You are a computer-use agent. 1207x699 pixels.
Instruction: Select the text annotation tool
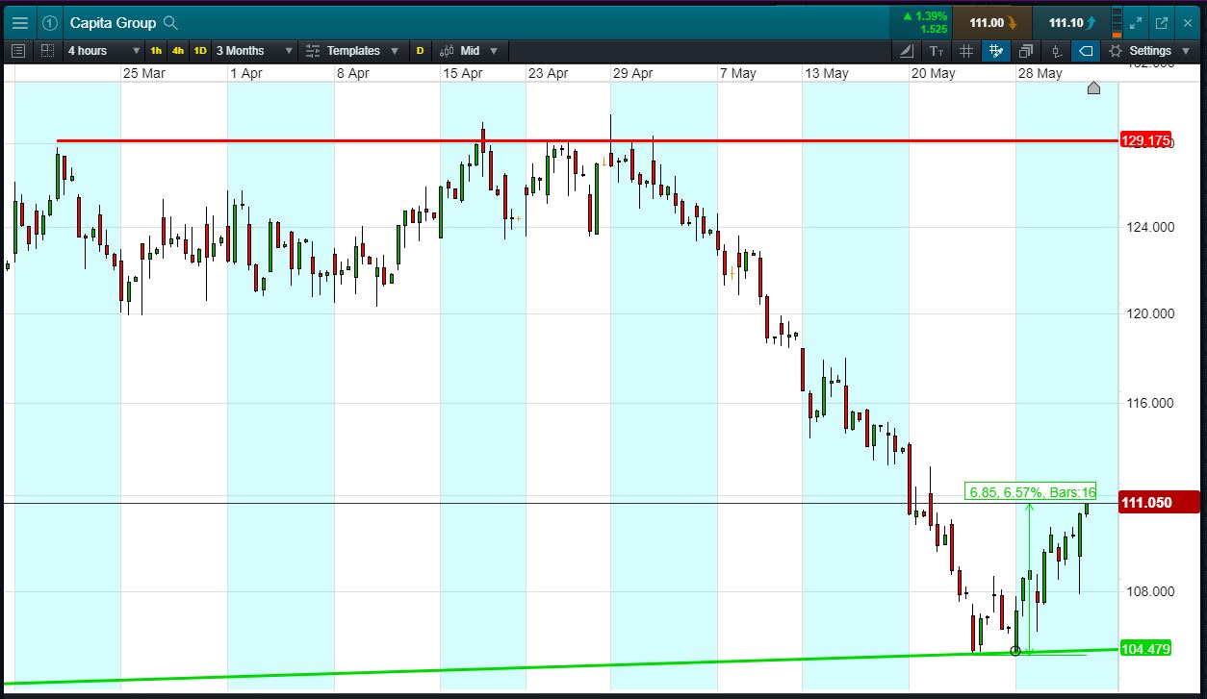pos(937,50)
